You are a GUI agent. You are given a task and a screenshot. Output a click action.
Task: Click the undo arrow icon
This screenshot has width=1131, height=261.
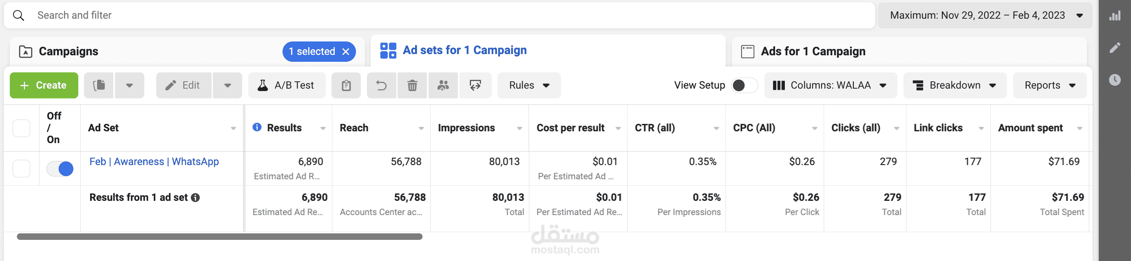[381, 85]
